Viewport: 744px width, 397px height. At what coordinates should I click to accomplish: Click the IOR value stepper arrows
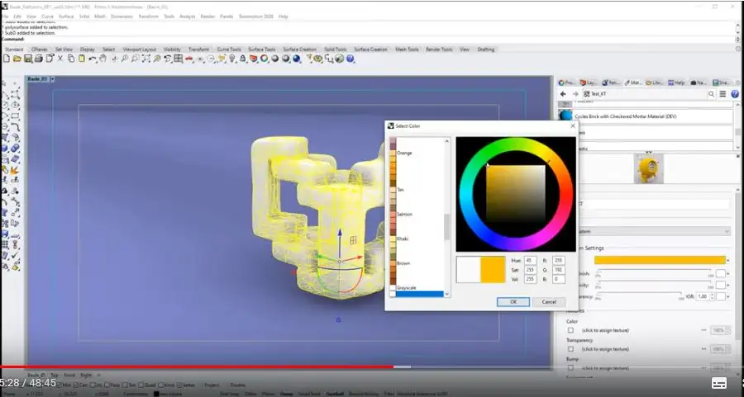[x=713, y=296]
